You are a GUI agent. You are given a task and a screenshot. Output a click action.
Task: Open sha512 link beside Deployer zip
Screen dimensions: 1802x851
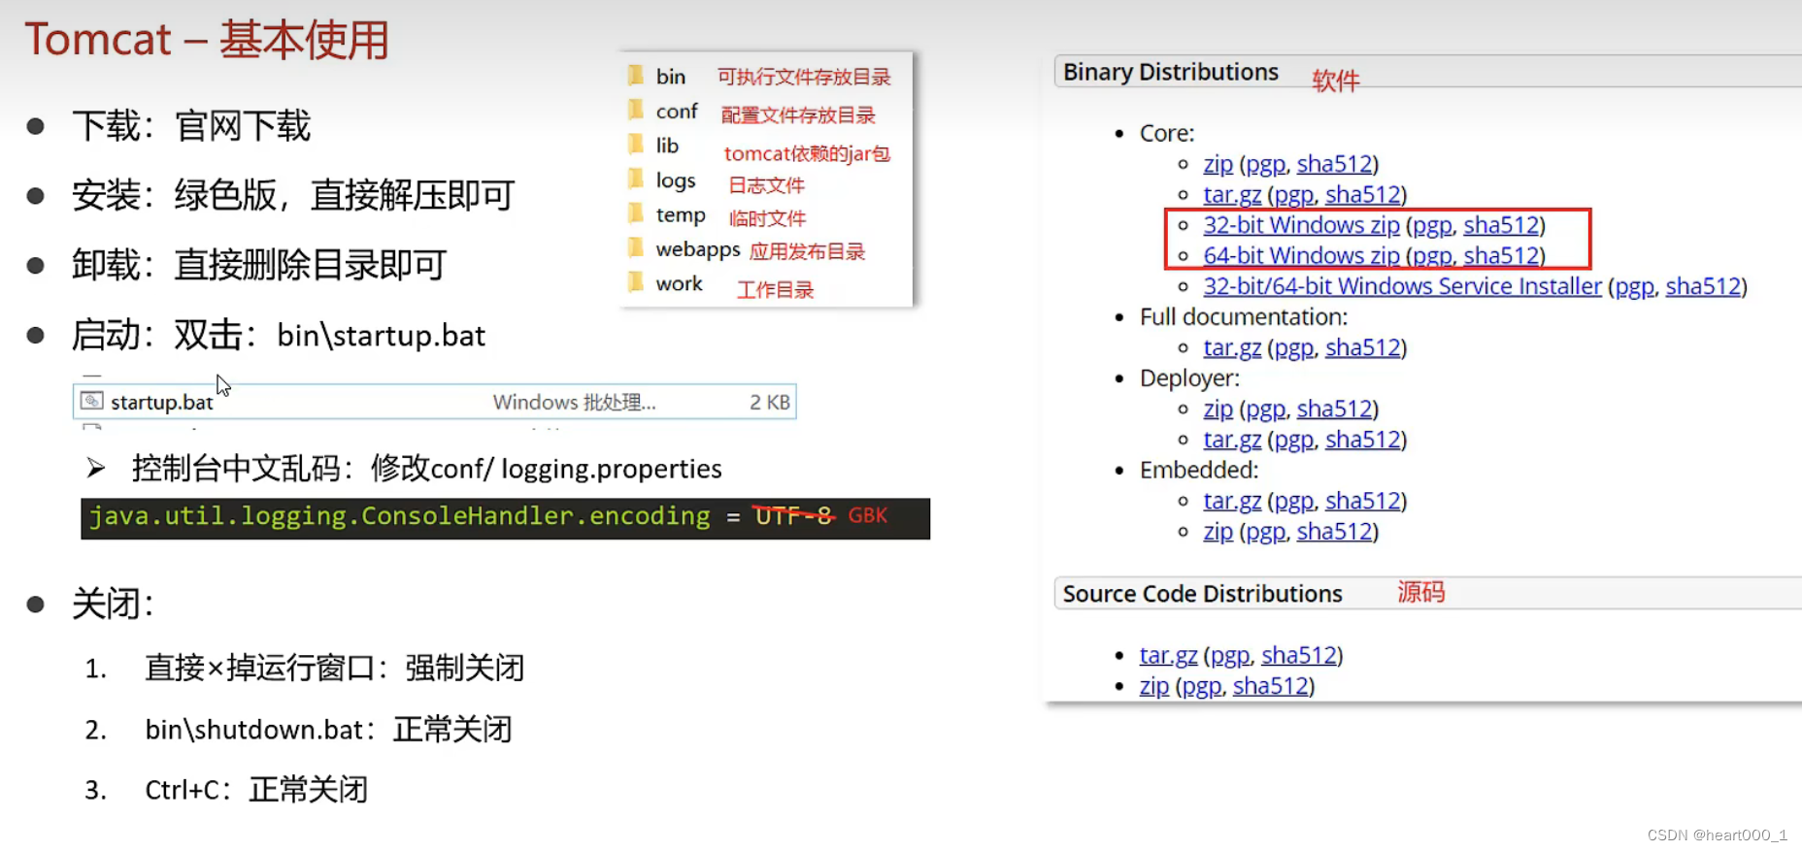click(x=1334, y=409)
